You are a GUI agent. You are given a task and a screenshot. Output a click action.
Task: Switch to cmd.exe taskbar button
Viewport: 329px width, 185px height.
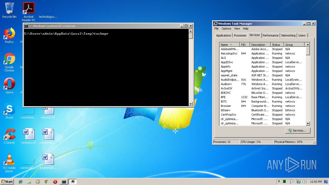click(64, 182)
